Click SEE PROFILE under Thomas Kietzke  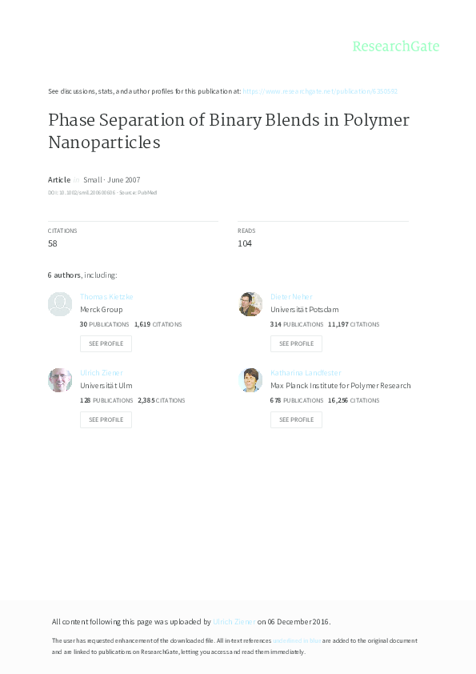[x=106, y=343]
